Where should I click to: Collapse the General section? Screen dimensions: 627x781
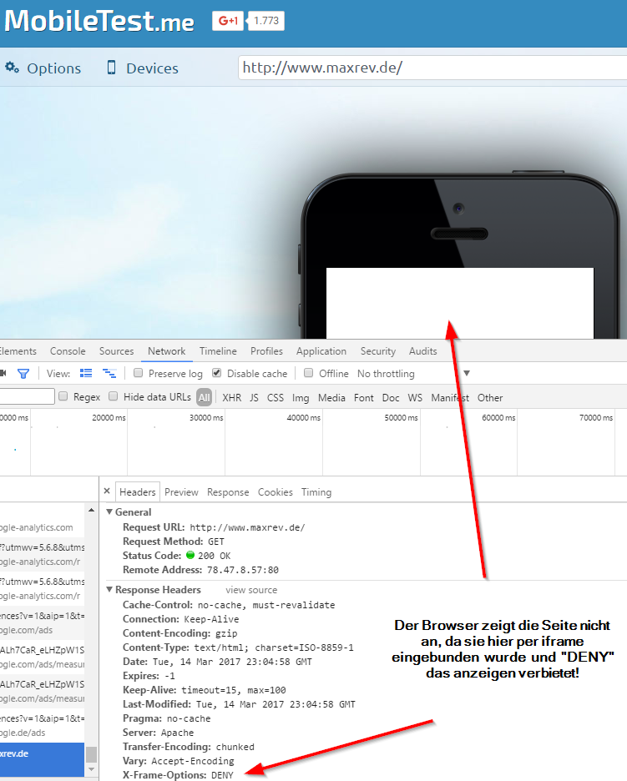point(109,511)
